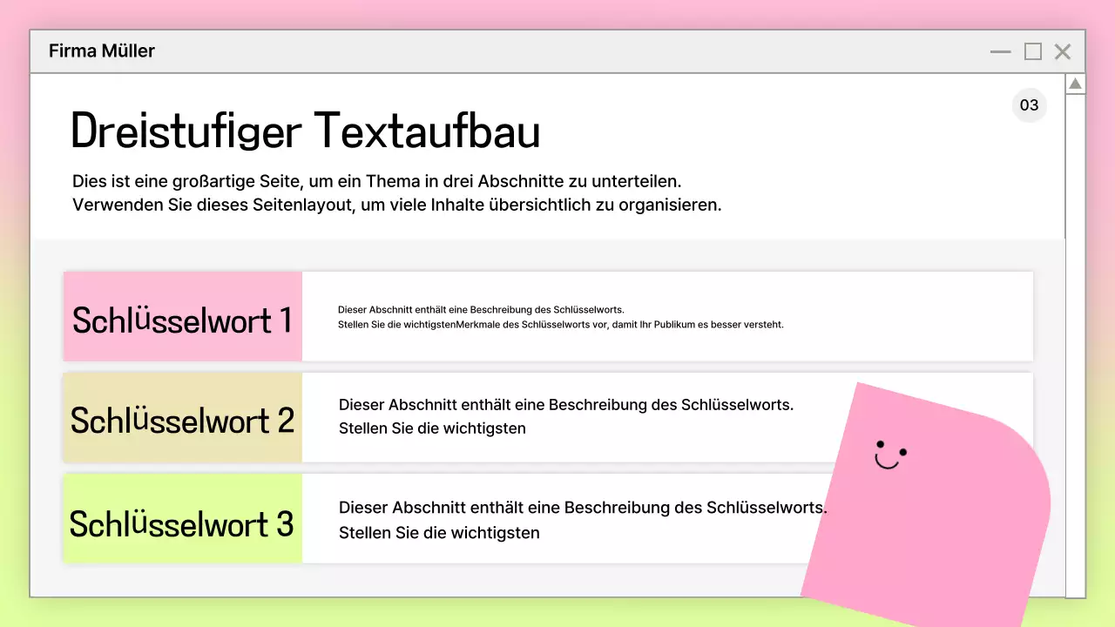The width and height of the screenshot is (1115, 627).
Task: Click the Firma Müller window title
Action: [x=101, y=51]
